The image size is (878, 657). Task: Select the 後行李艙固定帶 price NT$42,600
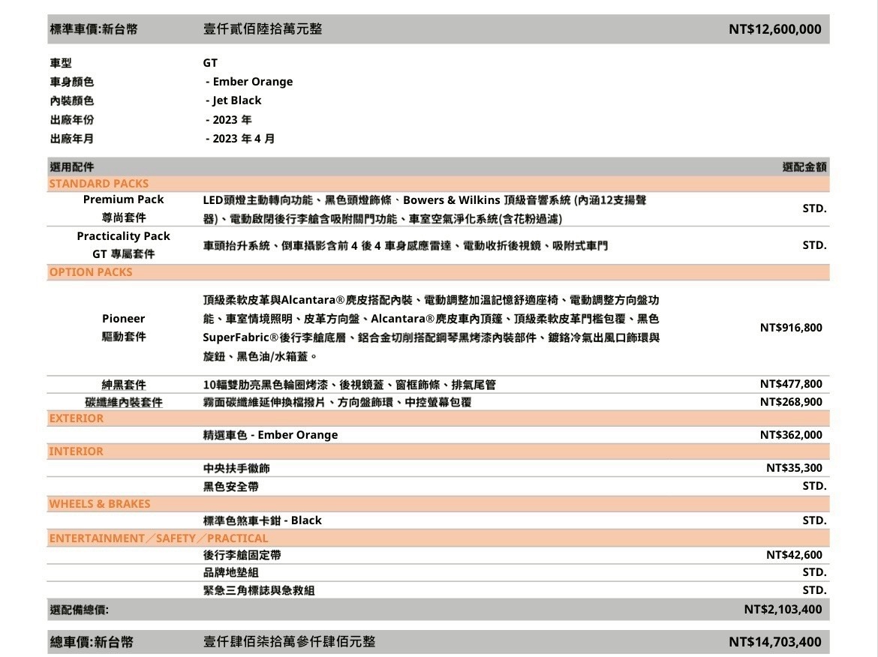click(x=794, y=555)
